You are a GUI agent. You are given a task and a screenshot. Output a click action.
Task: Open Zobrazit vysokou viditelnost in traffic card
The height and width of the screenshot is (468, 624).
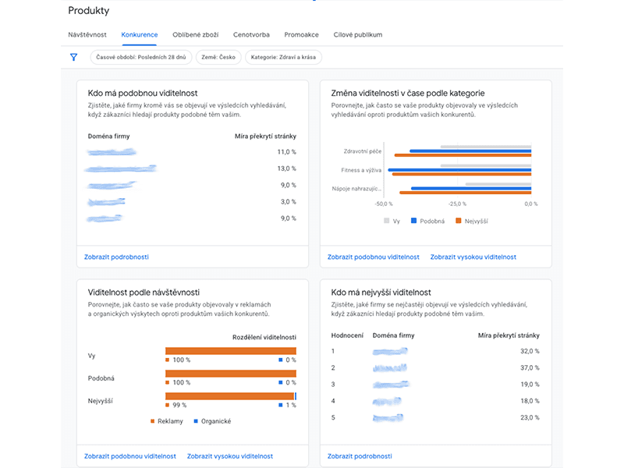pos(230,456)
